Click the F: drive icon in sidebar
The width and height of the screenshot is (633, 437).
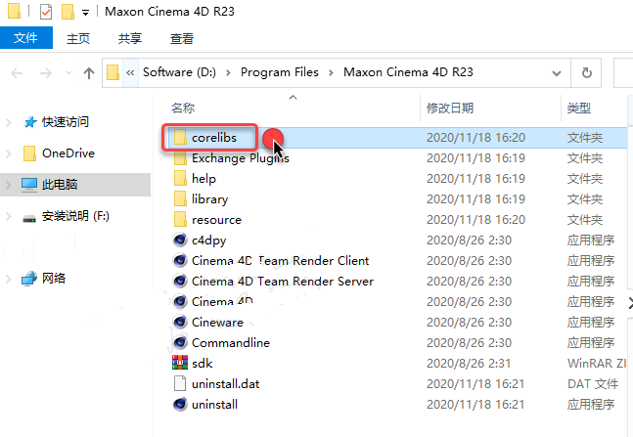(x=29, y=218)
